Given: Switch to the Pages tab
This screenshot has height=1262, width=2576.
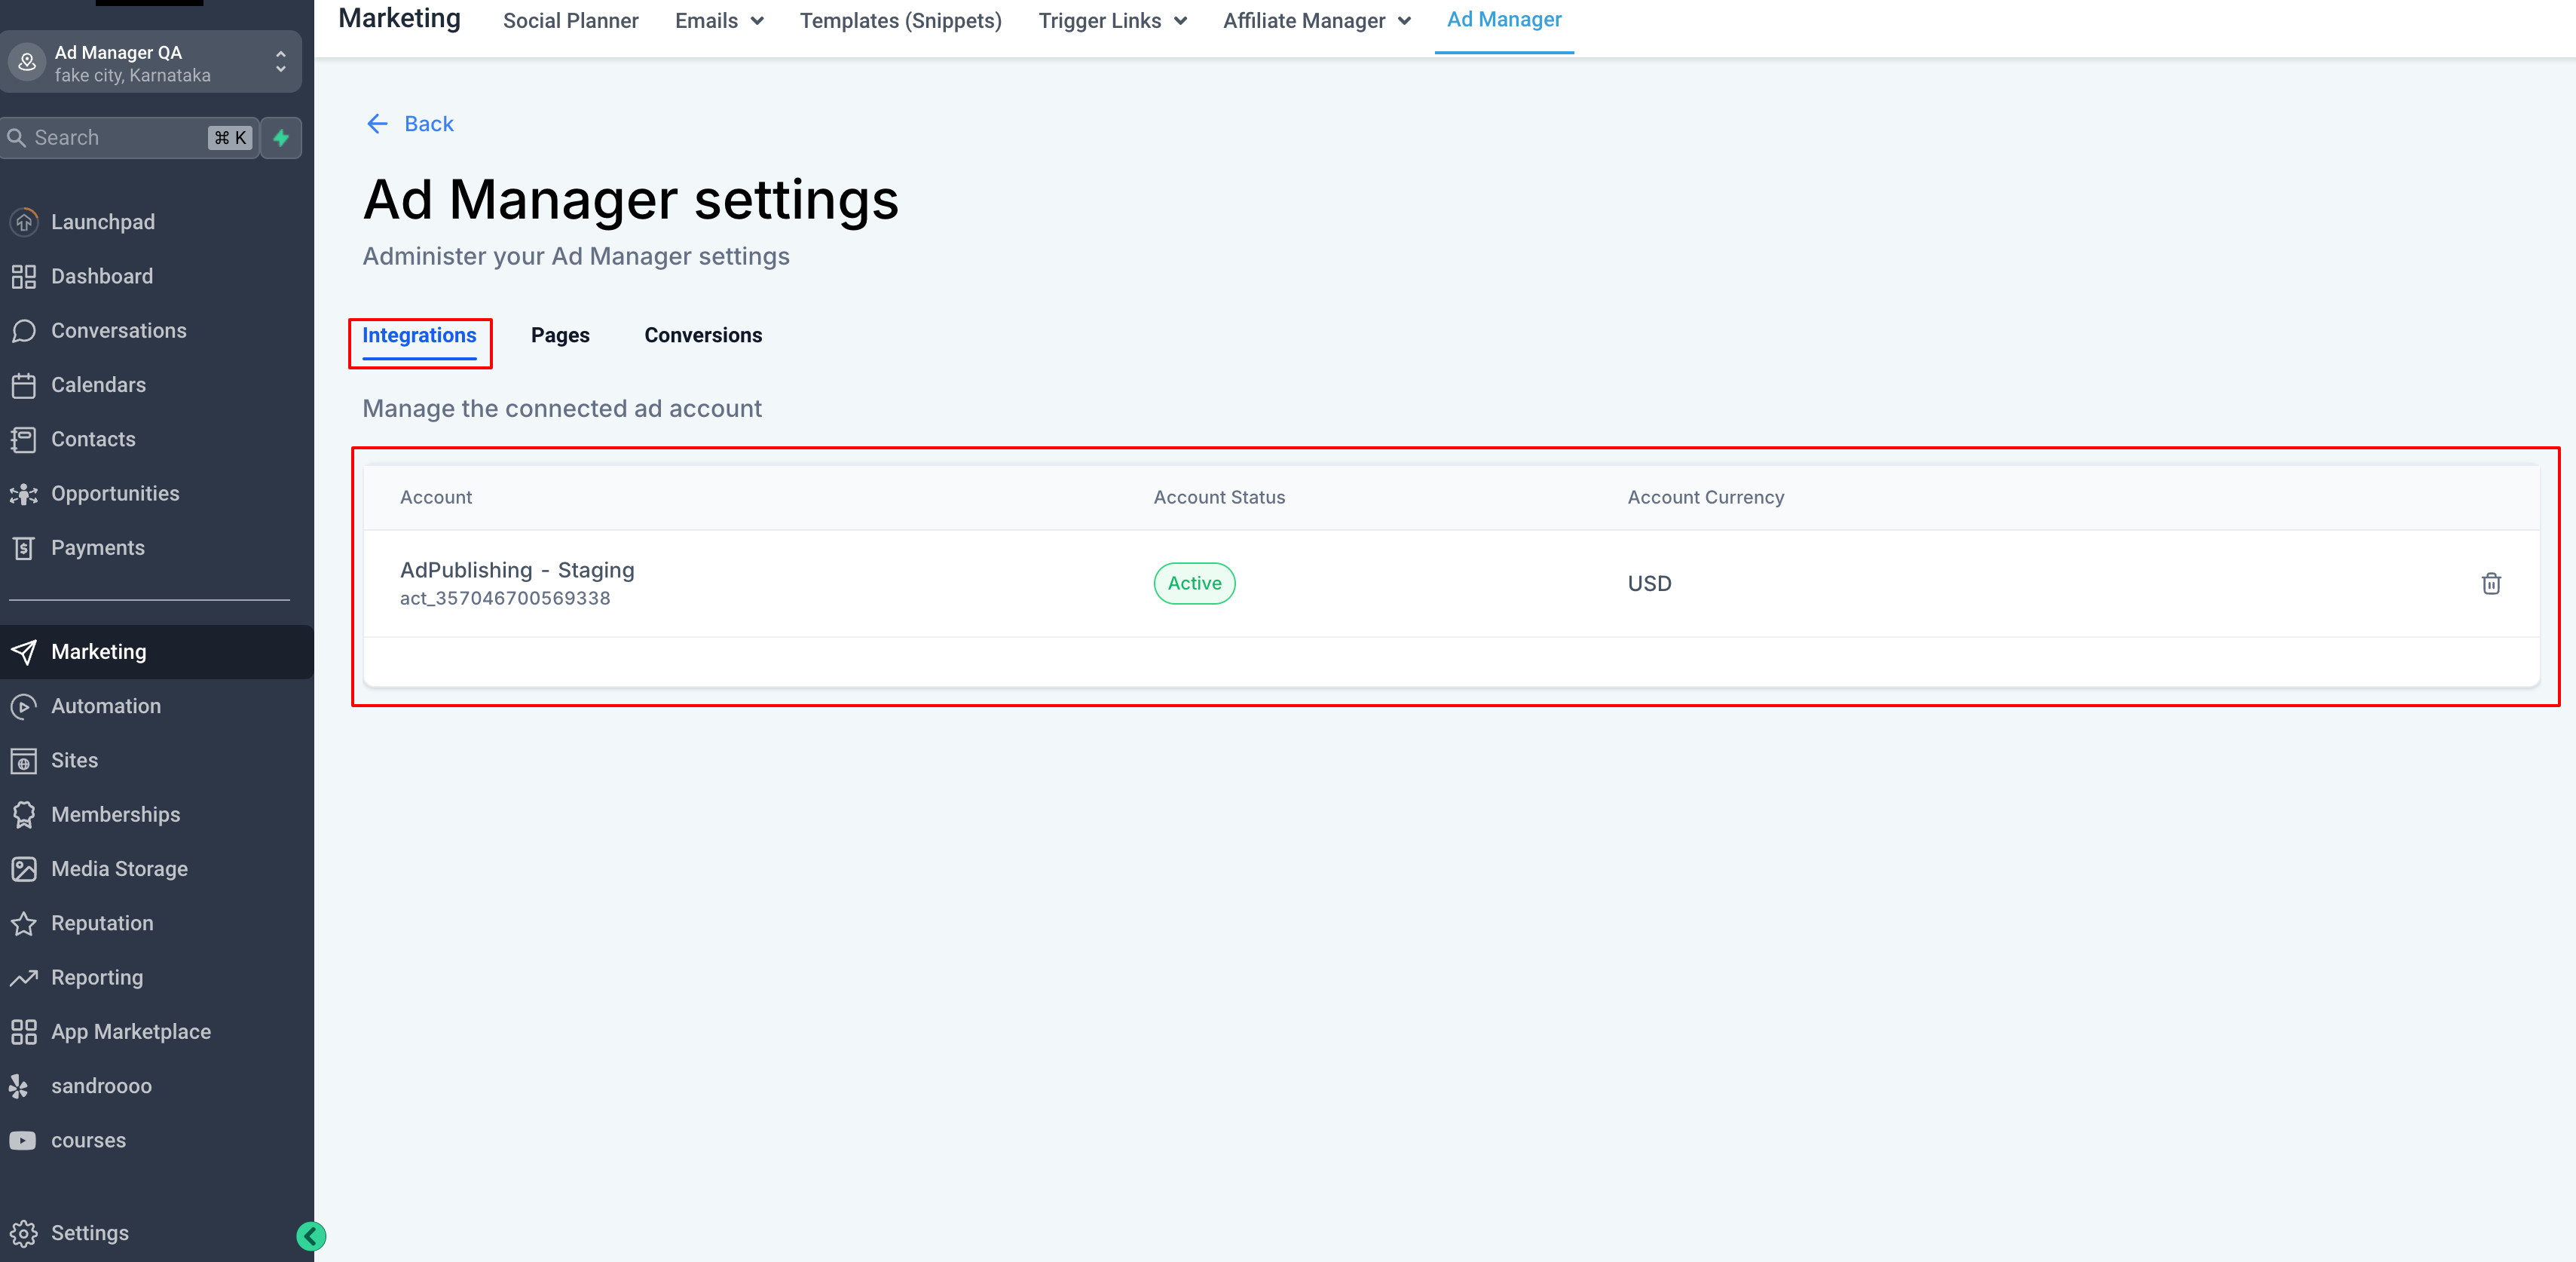Looking at the screenshot, I should click(x=560, y=335).
